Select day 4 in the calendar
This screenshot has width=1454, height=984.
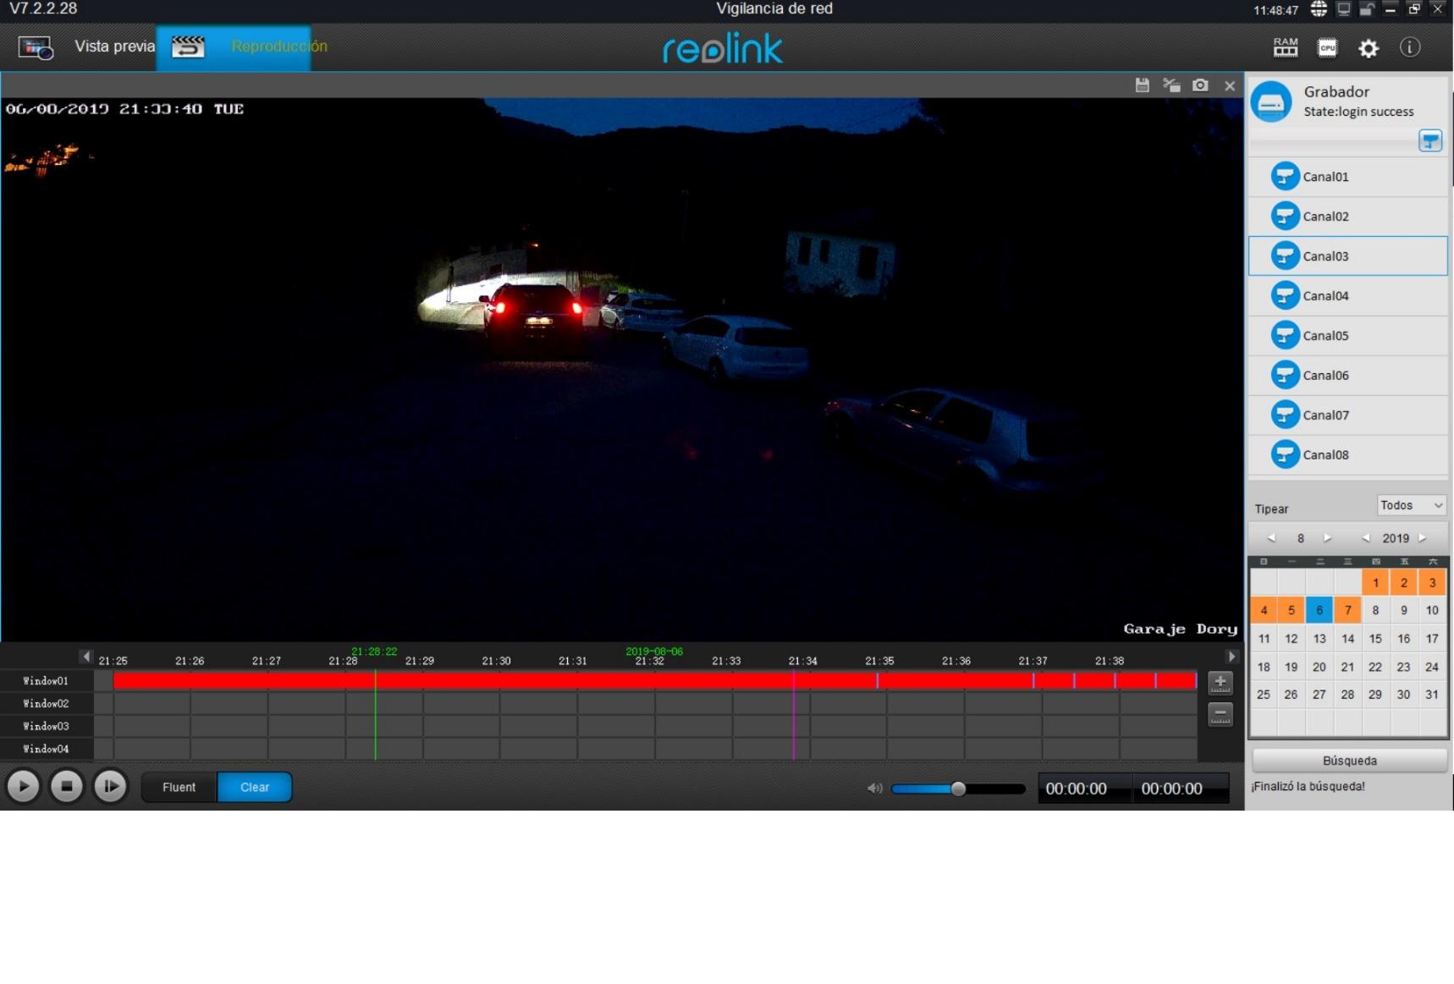pos(1264,611)
